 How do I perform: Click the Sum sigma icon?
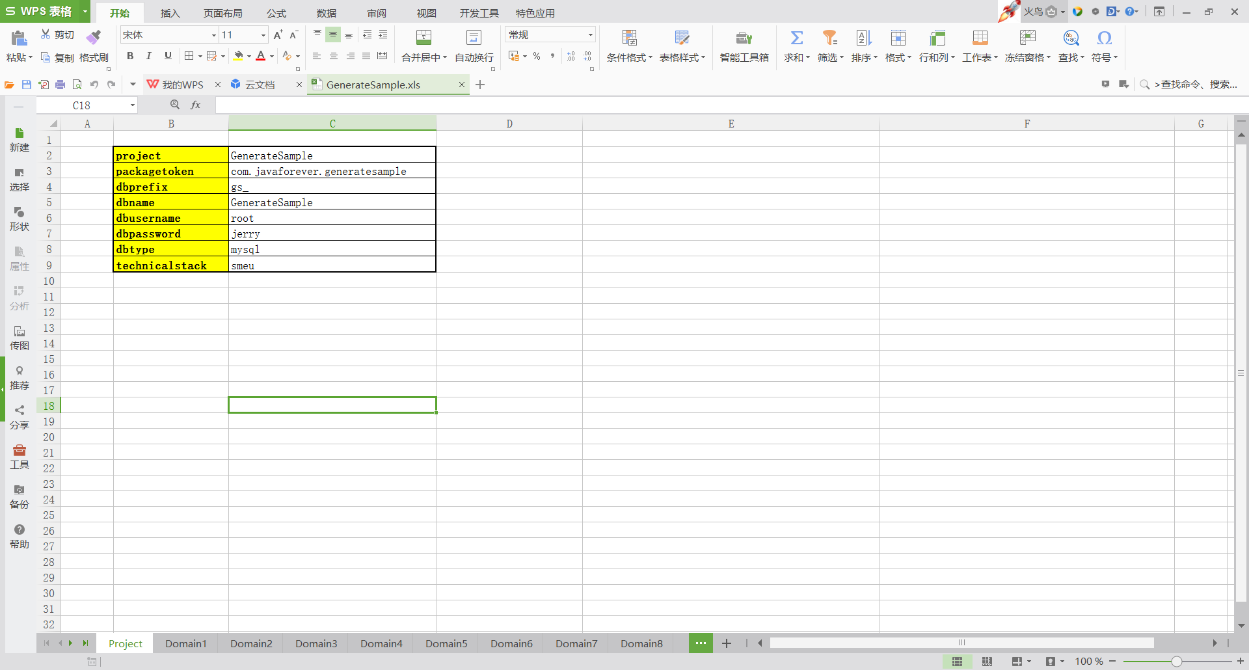797,37
